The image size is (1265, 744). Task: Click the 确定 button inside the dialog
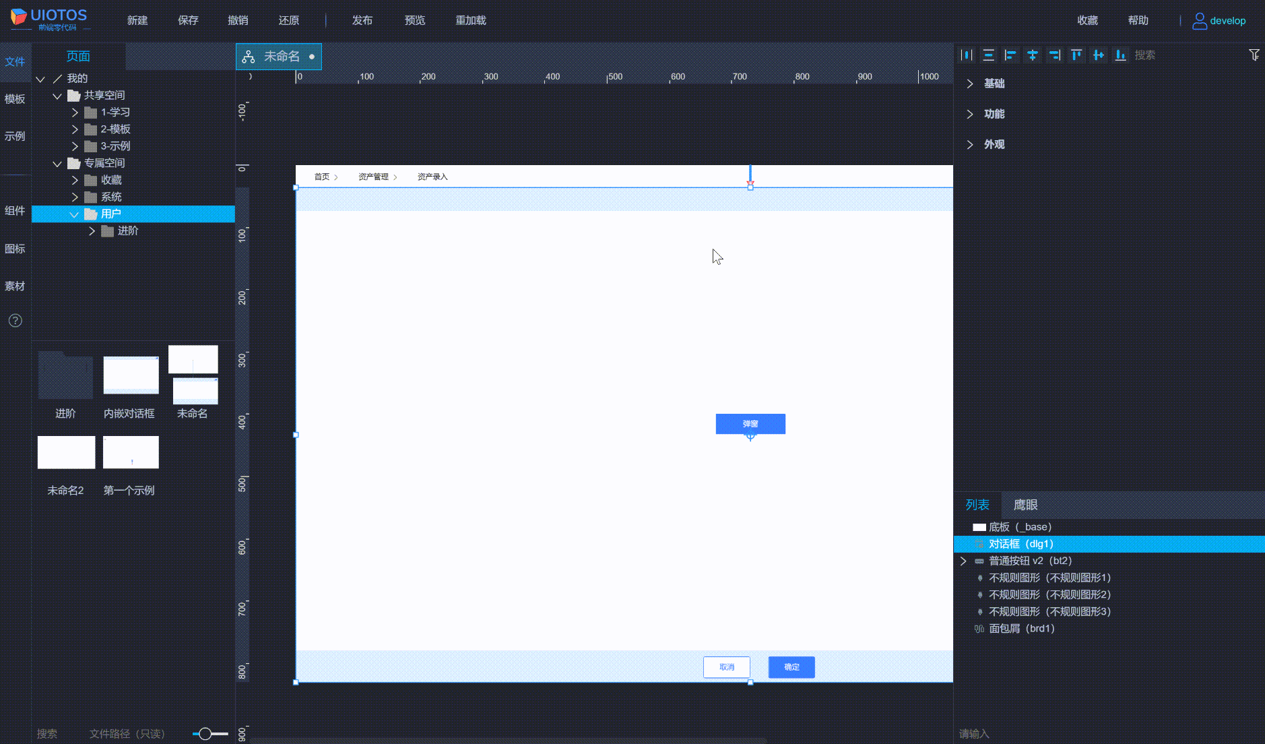coord(791,666)
